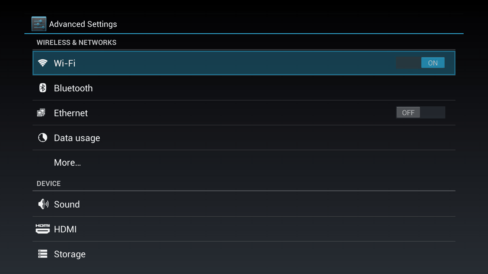The image size is (488, 274).
Task: Click the Advanced Settings sliders icon
Action: tap(39, 24)
